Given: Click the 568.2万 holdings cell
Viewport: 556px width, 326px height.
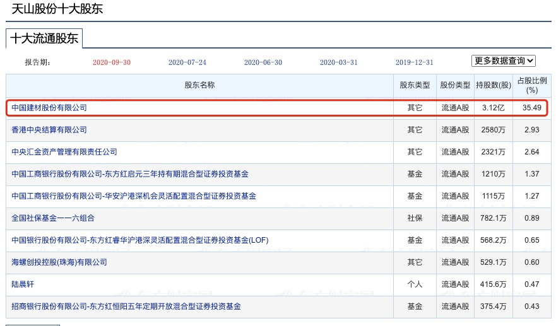Looking at the screenshot, I should click(494, 240).
